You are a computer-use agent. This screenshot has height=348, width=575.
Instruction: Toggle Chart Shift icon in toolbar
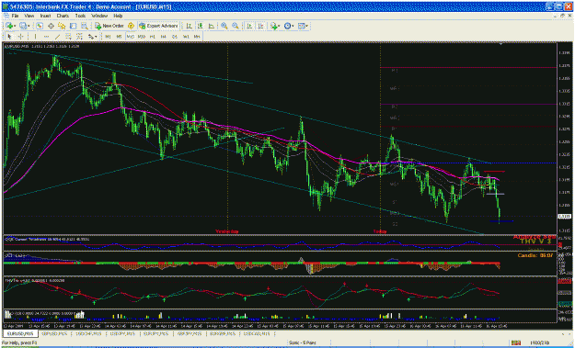pyautogui.click(x=260, y=26)
